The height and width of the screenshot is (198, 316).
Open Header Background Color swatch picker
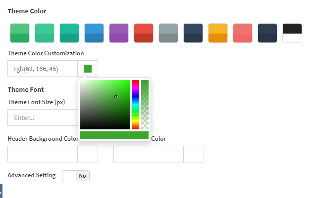click(88, 154)
